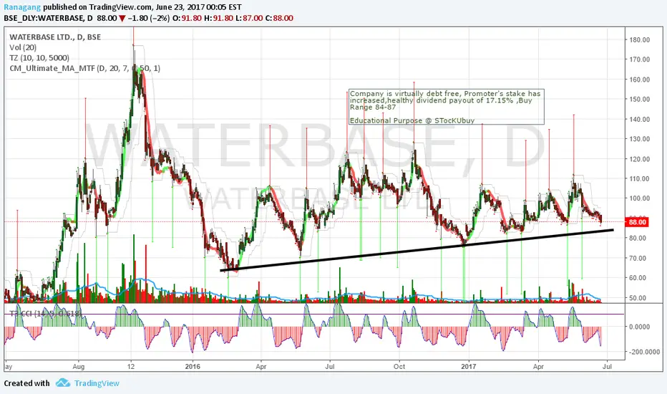Click the 110.00 price axis label
Viewport: 667px width, 394px height.
[x=640, y=178]
